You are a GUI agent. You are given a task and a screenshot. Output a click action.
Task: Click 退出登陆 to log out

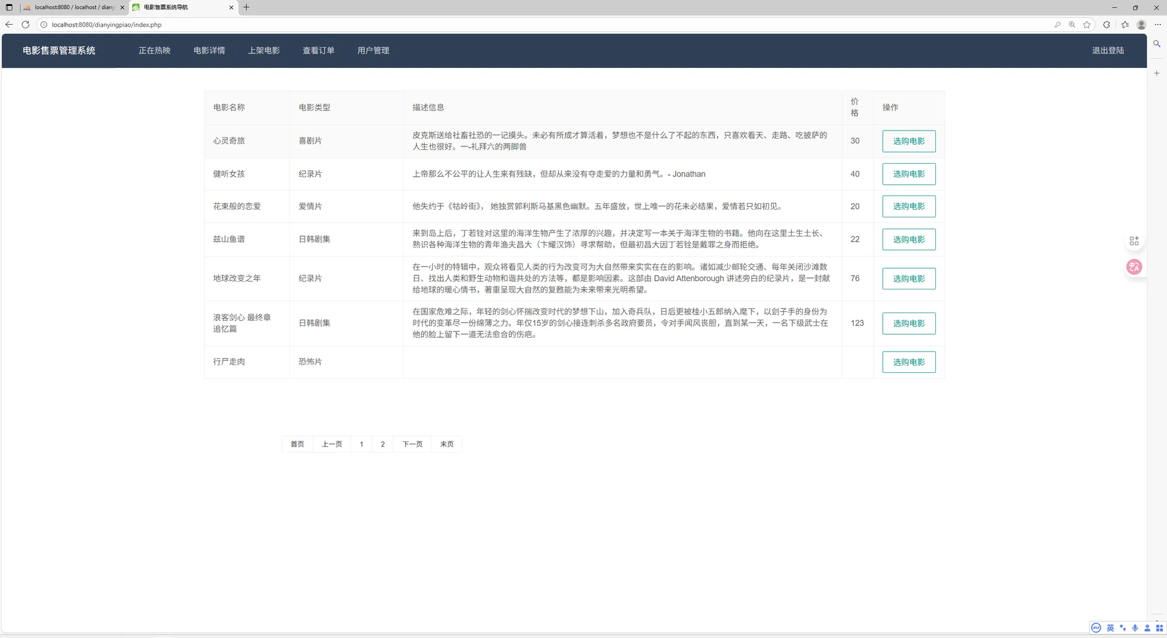pyautogui.click(x=1108, y=50)
